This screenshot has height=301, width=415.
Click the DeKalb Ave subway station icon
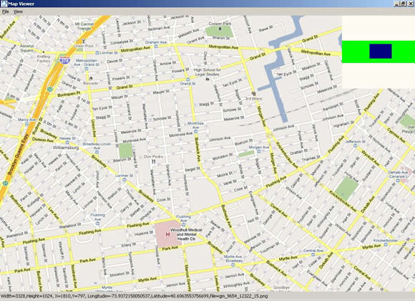coord(398,181)
